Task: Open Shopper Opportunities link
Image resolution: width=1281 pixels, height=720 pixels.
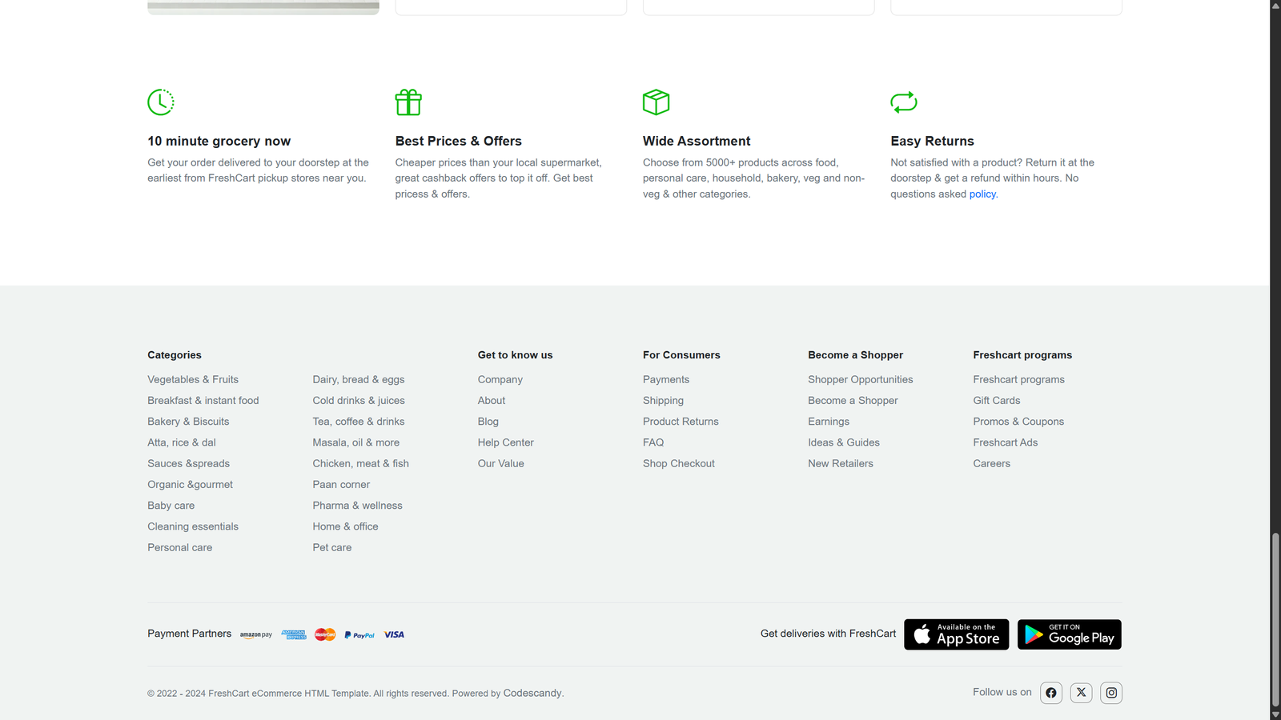Action: tap(860, 380)
